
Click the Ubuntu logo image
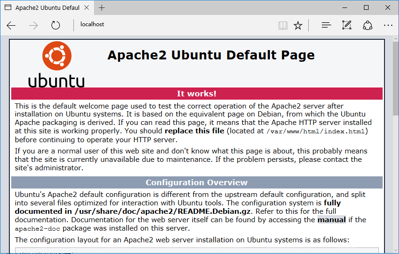[x=56, y=64]
